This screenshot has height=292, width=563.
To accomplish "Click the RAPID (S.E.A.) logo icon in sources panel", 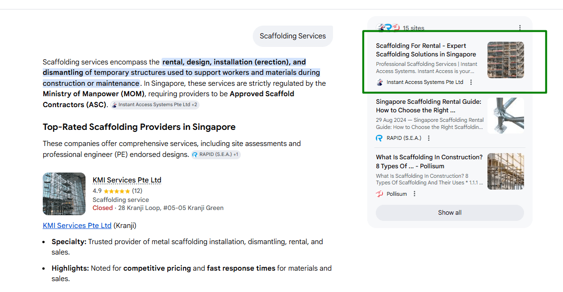I will pos(379,138).
